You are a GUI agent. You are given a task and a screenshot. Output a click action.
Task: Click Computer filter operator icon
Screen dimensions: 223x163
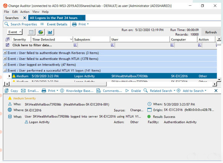pyautogui.click(x=172, y=45)
